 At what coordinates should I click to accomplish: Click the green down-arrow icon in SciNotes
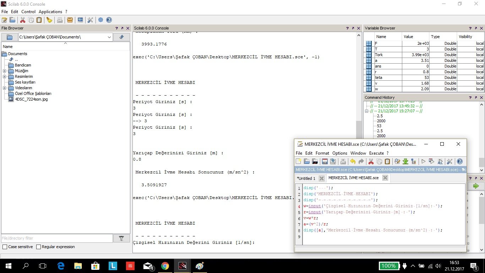pyautogui.click(x=405, y=161)
